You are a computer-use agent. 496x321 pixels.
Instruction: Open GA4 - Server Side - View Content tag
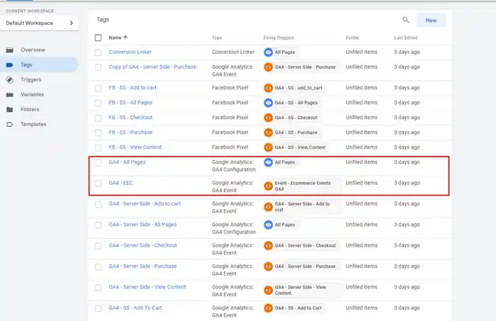pos(147,287)
